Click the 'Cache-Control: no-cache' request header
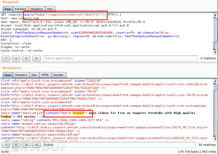218x154 pixels. pos(21,51)
